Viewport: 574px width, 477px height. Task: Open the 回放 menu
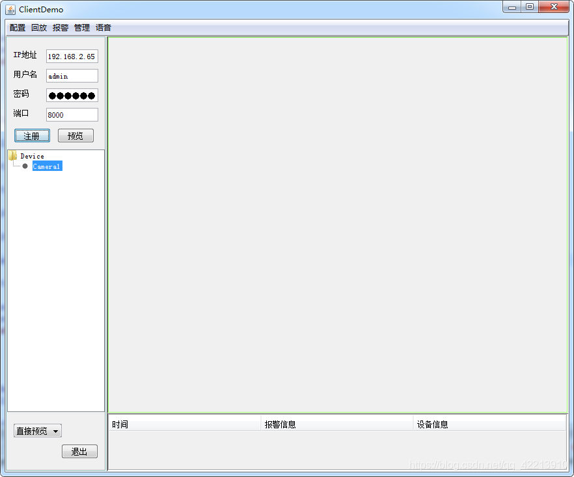click(x=39, y=28)
